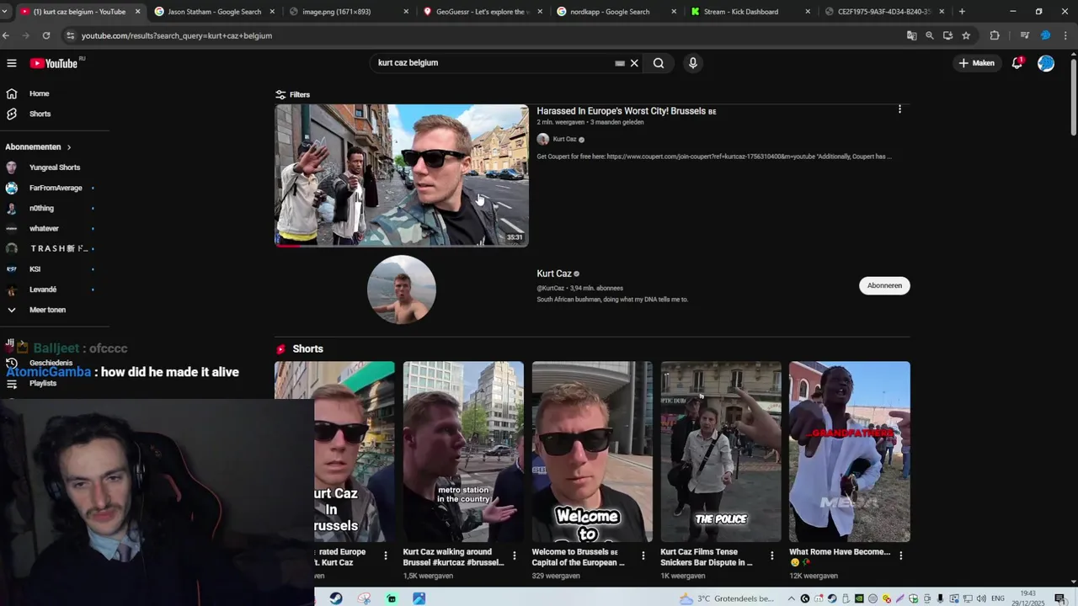
Task: Open the on-screen keyboard in search box
Action: coord(620,63)
